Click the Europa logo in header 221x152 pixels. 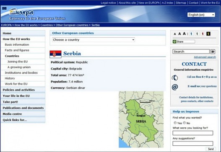(21, 13)
